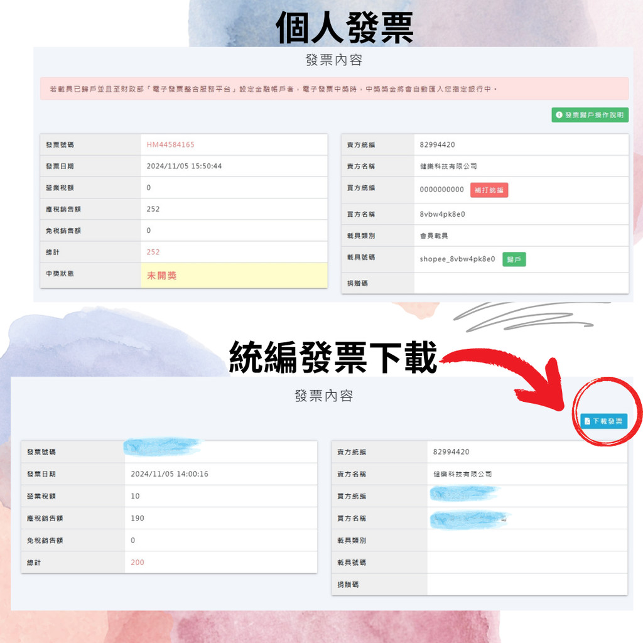Click the 統編發票下載 heading
Image resolution: width=643 pixels, height=643 pixels.
(x=333, y=359)
